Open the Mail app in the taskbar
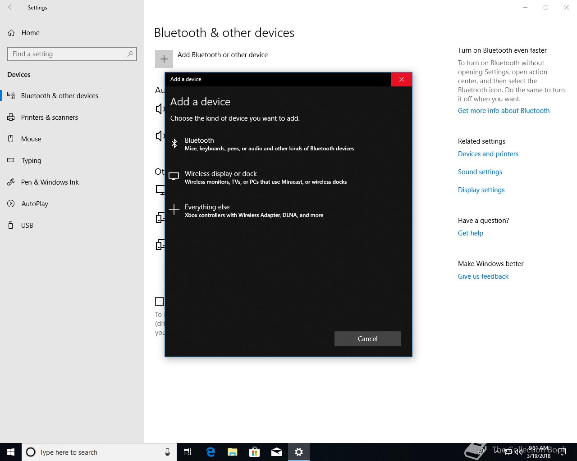This screenshot has height=461, width=577. [277, 452]
